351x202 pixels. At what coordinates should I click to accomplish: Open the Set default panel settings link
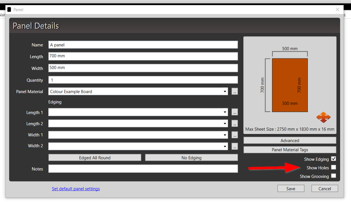pyautogui.click(x=76, y=189)
